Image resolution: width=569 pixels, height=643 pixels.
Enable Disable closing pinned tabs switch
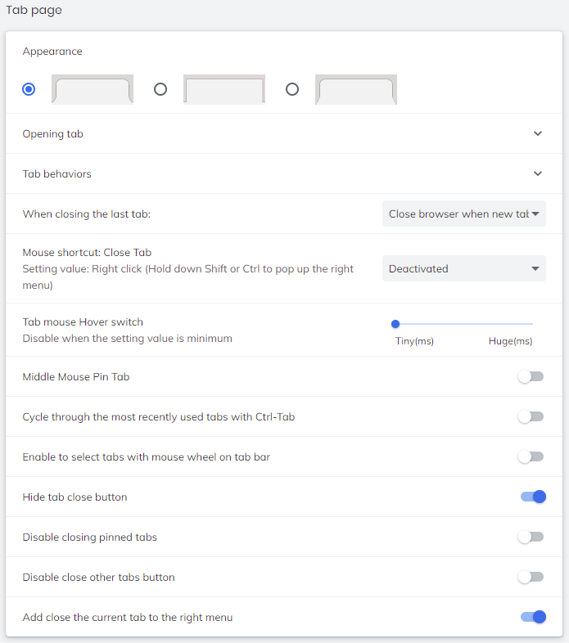[x=531, y=537]
